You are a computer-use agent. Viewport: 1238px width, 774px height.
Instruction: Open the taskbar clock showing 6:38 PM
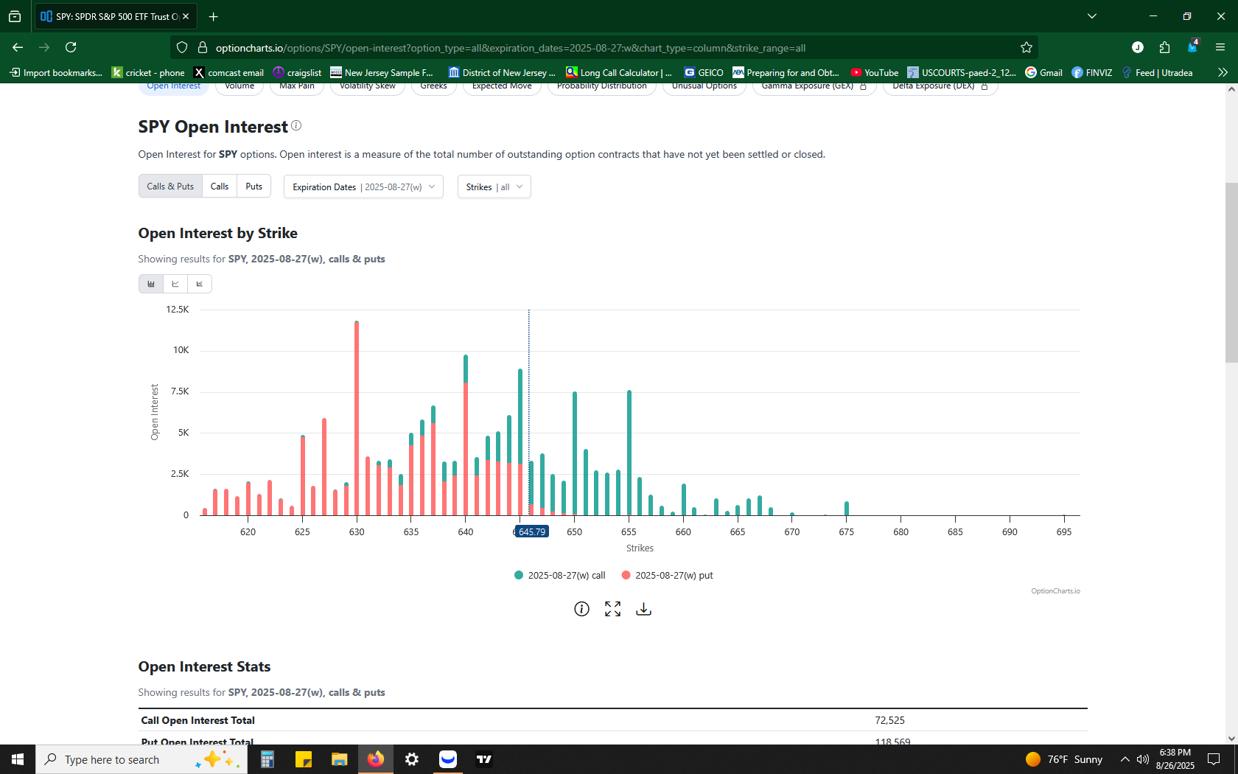[x=1175, y=759]
